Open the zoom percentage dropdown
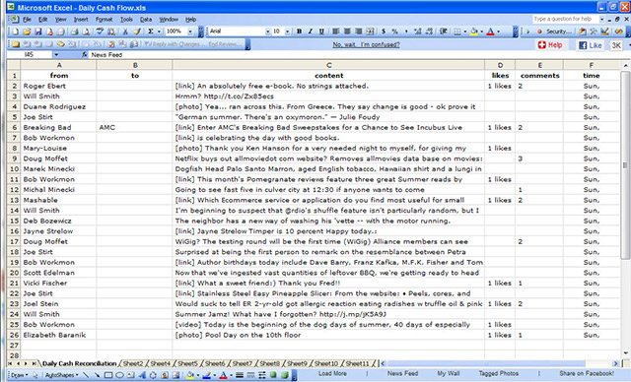Image resolution: width=631 pixels, height=382 pixels. [190, 32]
